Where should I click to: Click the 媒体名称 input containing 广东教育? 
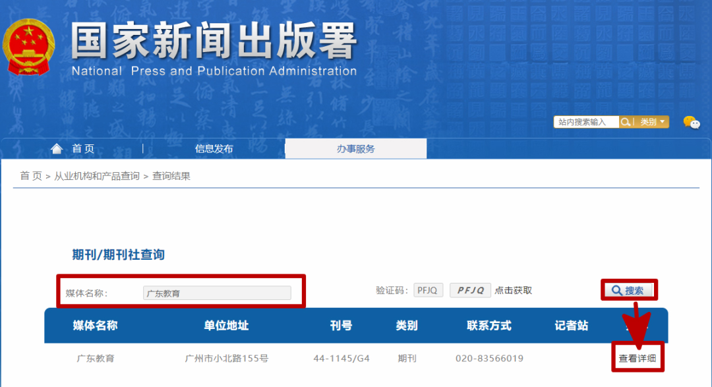[217, 293]
